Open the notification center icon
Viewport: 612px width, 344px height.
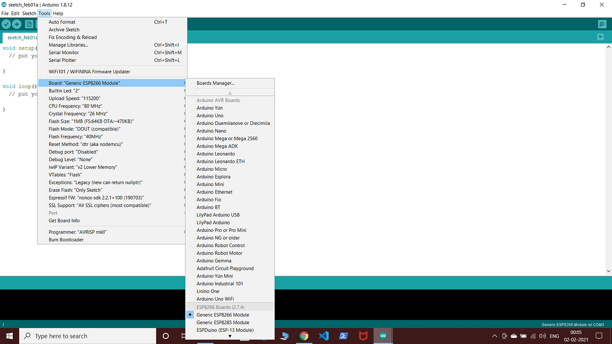pos(600,336)
